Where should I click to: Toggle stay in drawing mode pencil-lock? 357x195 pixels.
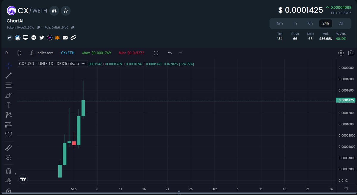(x=9, y=180)
